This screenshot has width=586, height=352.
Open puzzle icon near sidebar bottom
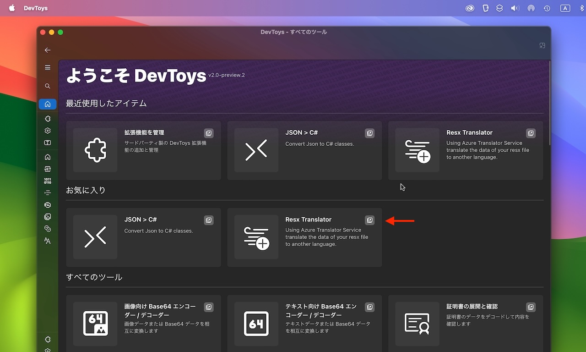coord(48,340)
